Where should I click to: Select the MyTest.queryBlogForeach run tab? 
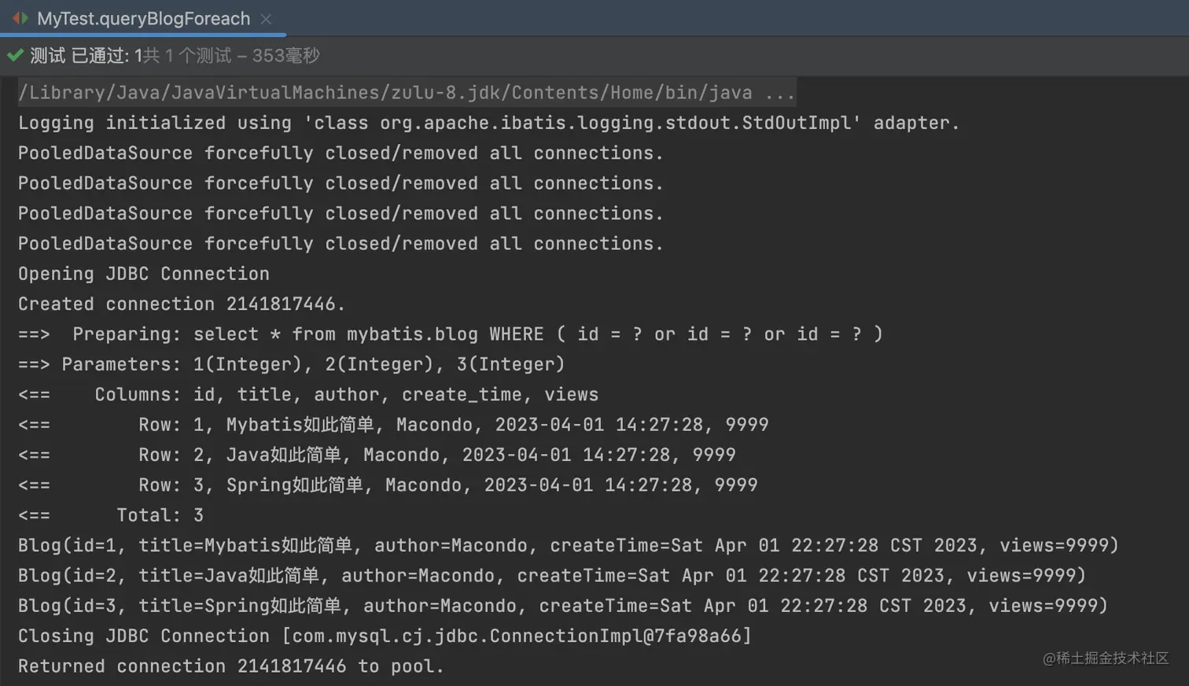coord(143,18)
